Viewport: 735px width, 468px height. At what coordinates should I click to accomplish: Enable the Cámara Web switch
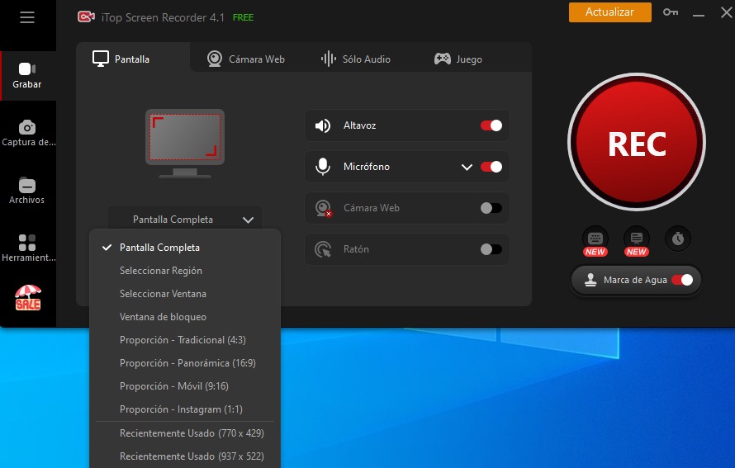tap(491, 208)
